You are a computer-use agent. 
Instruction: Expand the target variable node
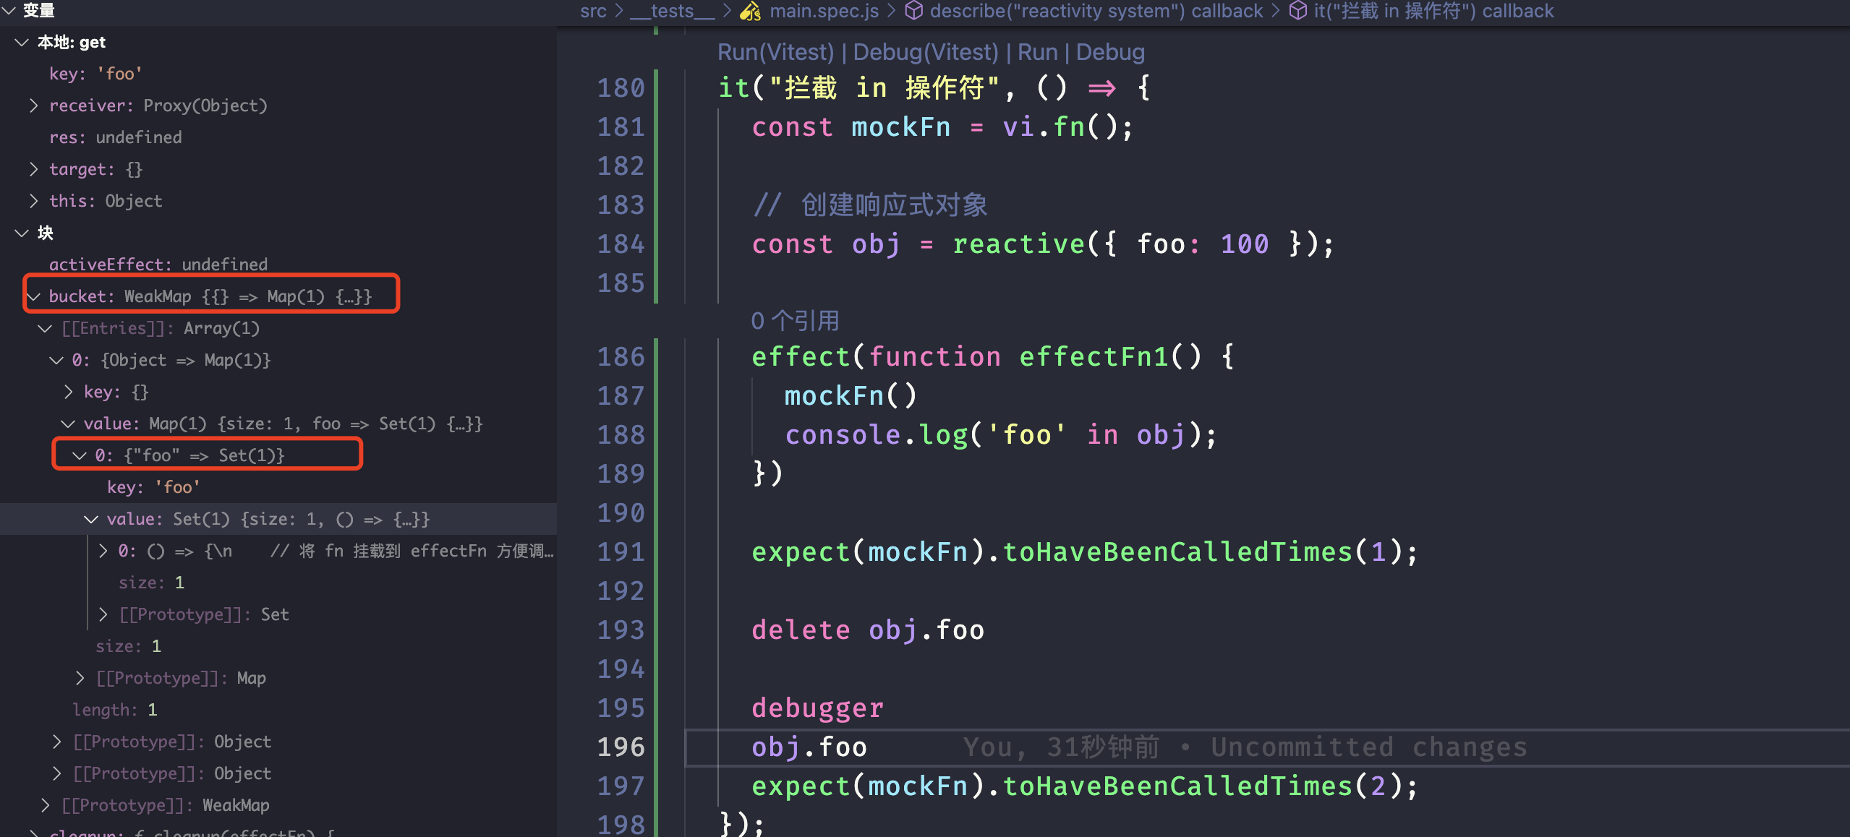[x=33, y=169]
